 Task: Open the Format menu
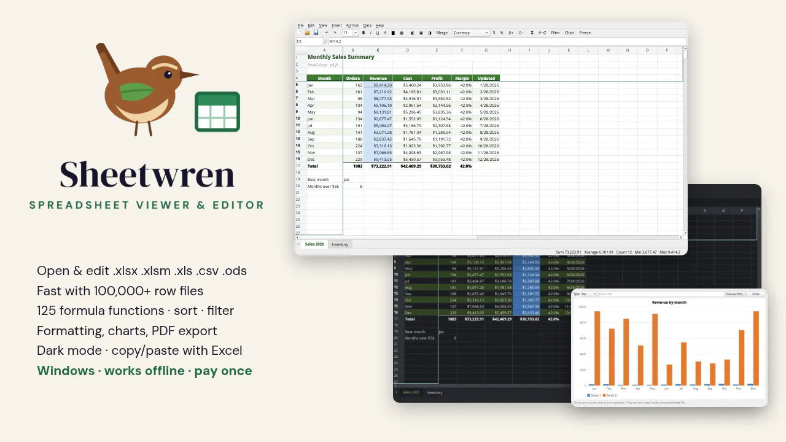[352, 25]
